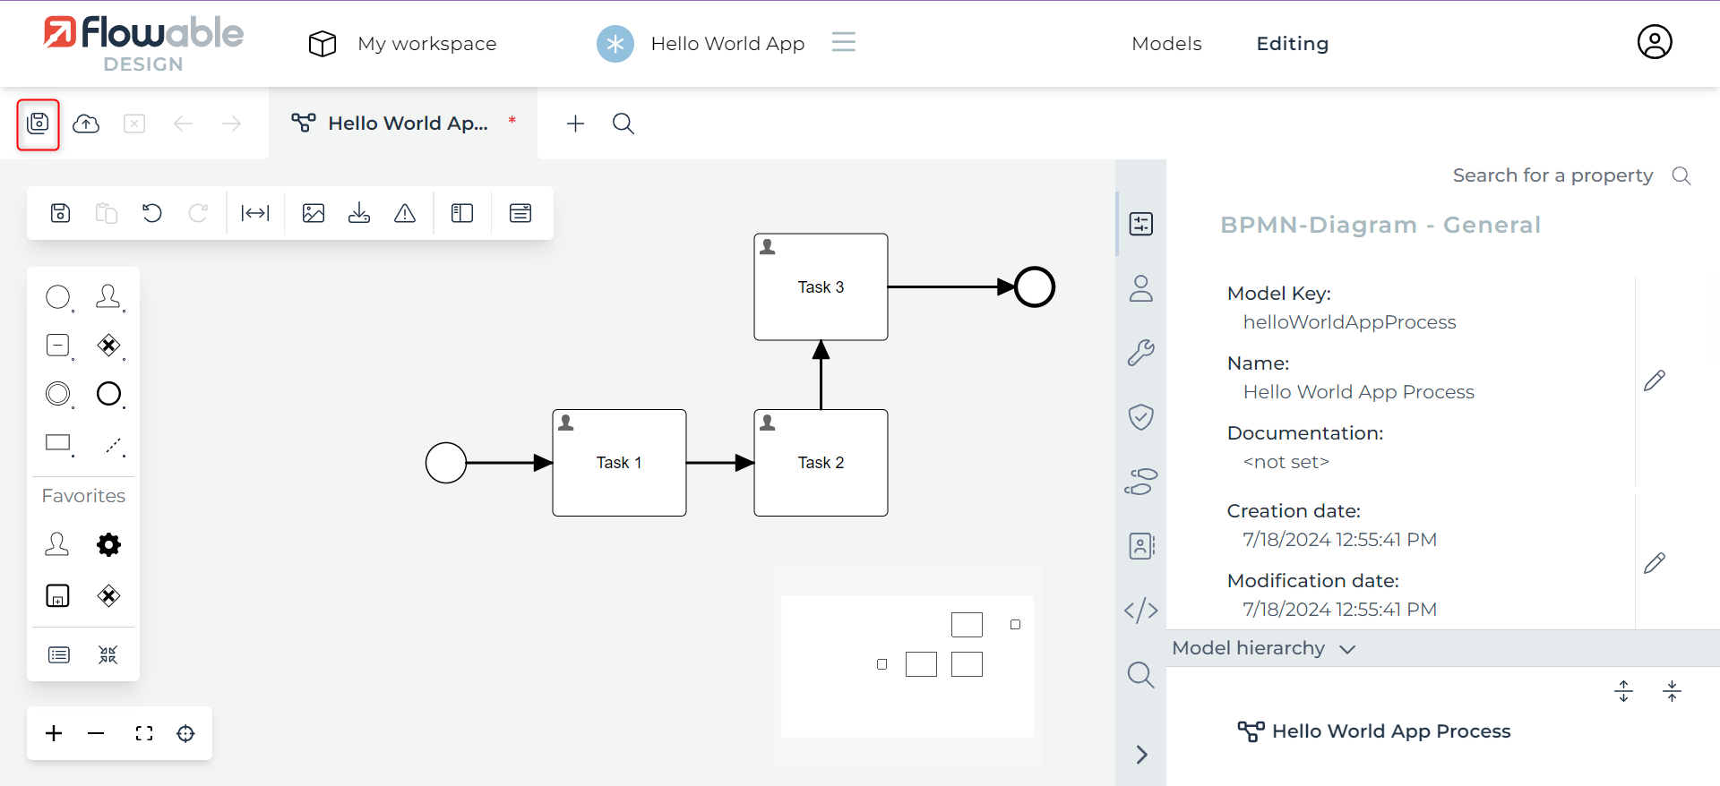
Task: Open My workspace link
Action: (426, 44)
